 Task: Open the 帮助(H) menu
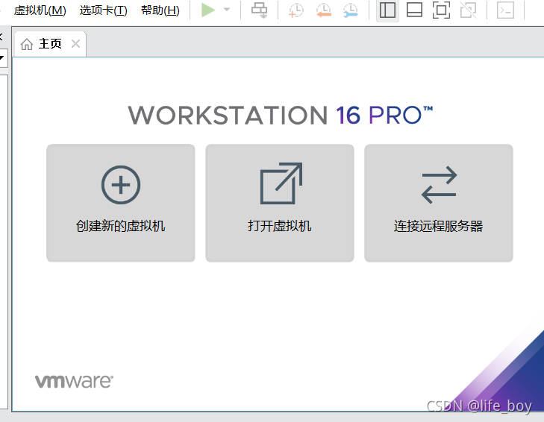click(160, 10)
